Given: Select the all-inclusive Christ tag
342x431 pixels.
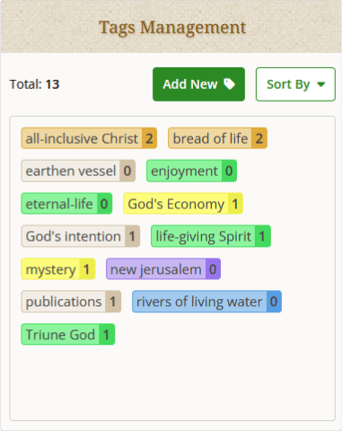Looking at the screenshot, I should point(89,138).
